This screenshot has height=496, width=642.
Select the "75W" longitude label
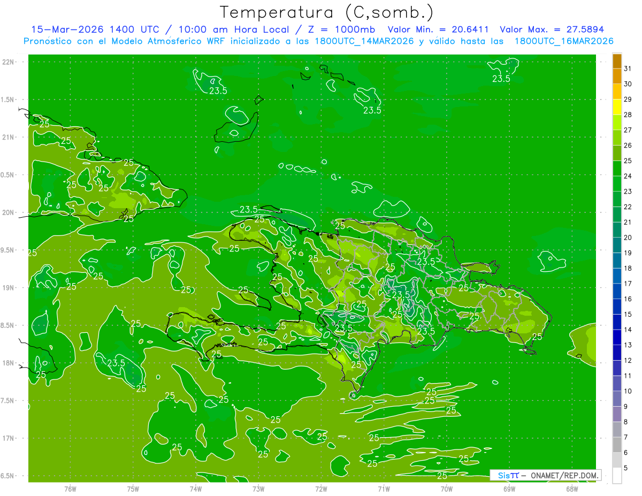(x=133, y=489)
